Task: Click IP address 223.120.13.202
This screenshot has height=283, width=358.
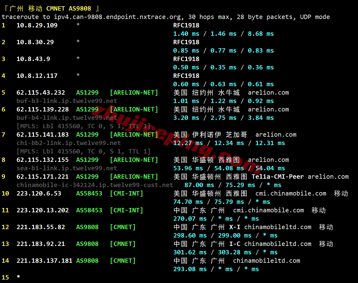Action: [x=43, y=210]
